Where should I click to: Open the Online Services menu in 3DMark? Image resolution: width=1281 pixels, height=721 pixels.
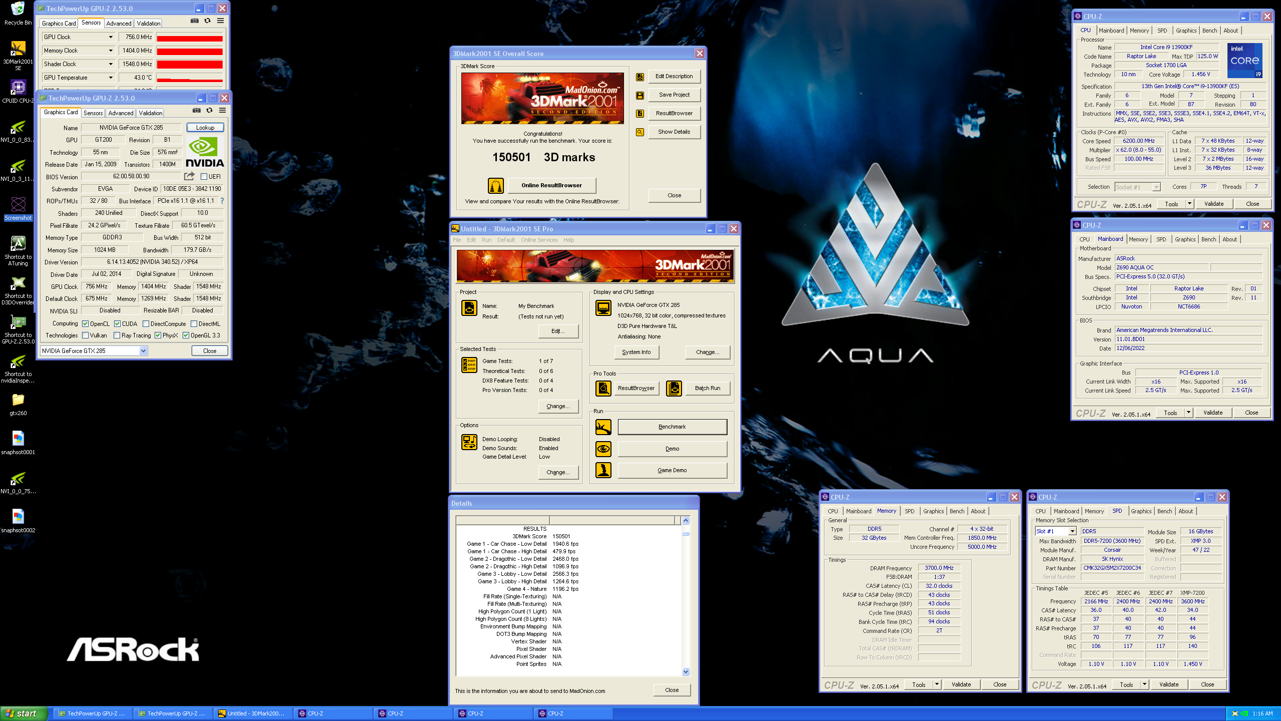(539, 240)
